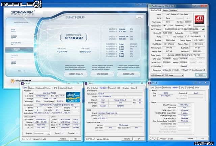Click OK in the CPU tab CPU-Z window
216x146 pixels.
pyautogui.click(x=76, y=139)
